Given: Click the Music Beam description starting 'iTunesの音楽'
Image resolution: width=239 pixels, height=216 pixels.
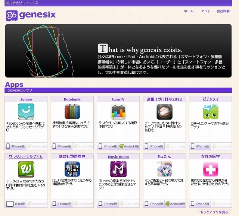Looking at the screenshot, I should point(117,184).
